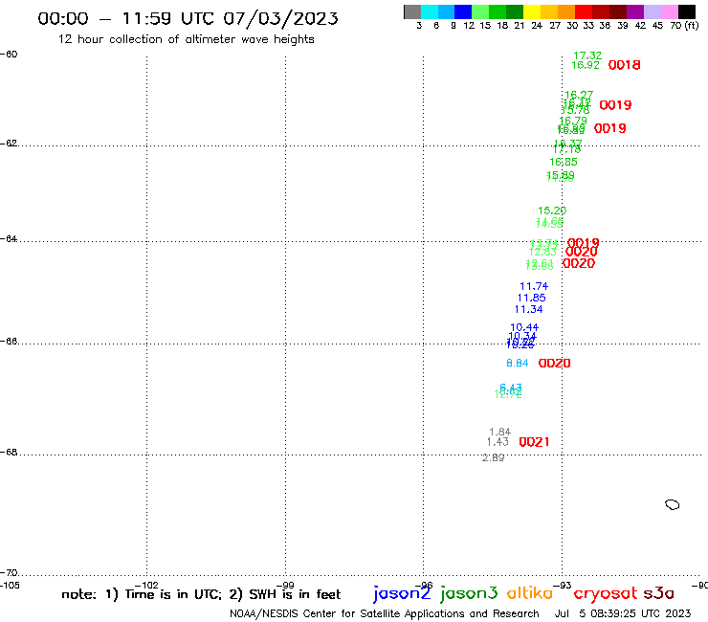Click gray wave height value 2.89
Image resolution: width=708 pixels, height=622 pixels.
[493, 458]
